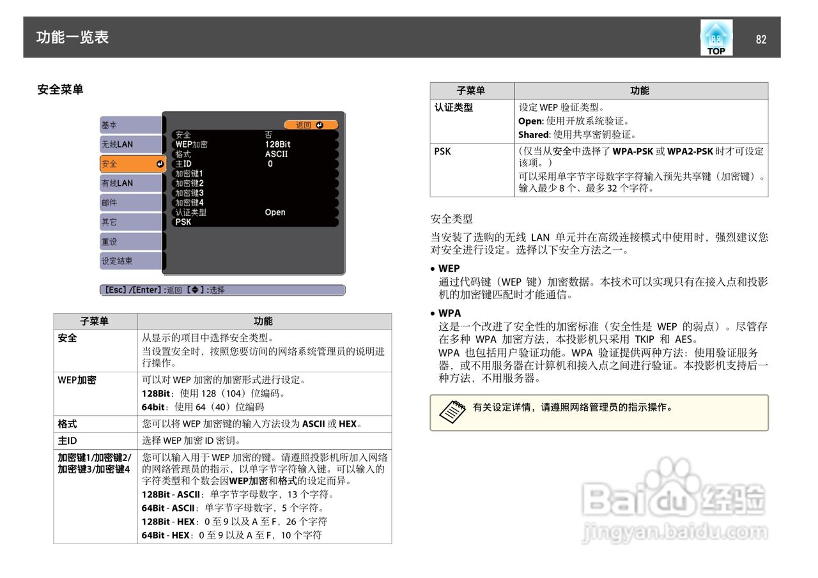Click the 128Bit - HEX description line
This screenshot has width=818, height=578.
235,521
